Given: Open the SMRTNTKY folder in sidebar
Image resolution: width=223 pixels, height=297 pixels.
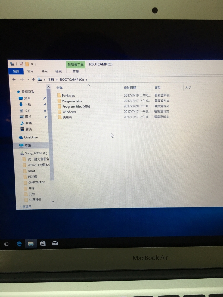Looking at the screenshot, I should tap(37, 183).
